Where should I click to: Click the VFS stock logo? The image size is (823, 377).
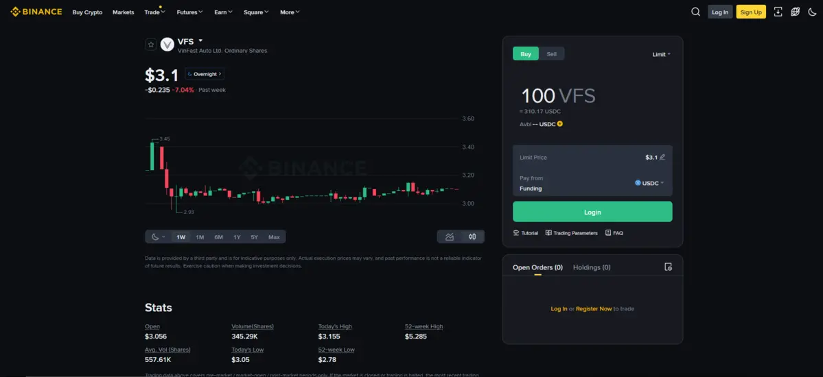coord(167,45)
